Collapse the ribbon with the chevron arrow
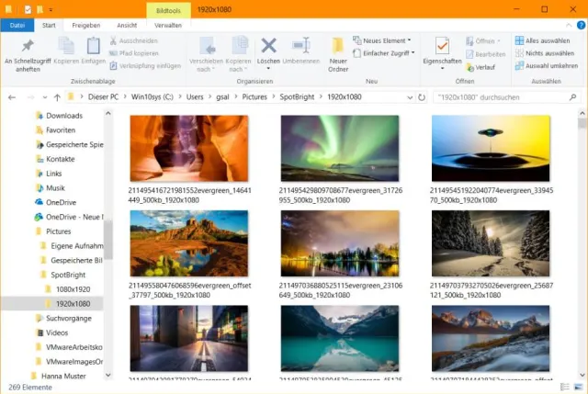 pyautogui.click(x=567, y=26)
